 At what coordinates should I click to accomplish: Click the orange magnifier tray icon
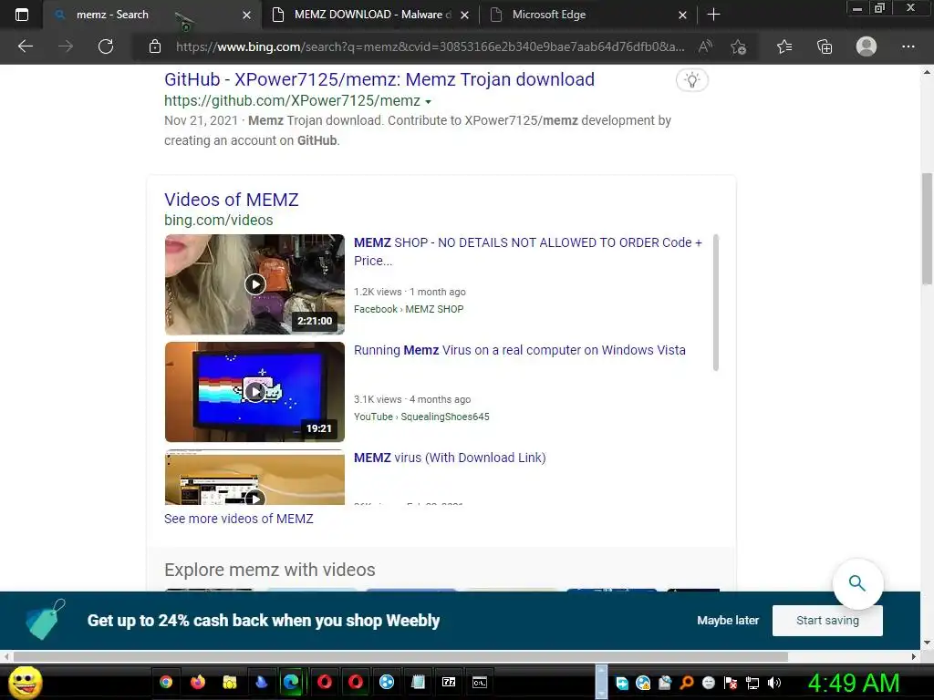pos(687,683)
